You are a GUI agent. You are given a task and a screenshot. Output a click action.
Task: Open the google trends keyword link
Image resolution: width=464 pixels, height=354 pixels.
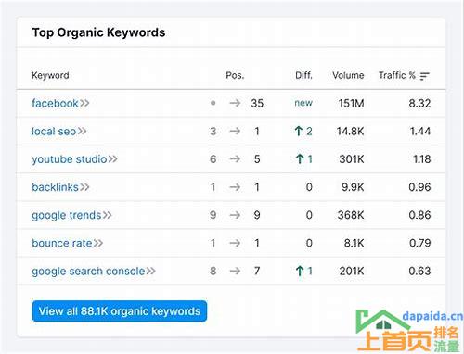click(x=67, y=215)
